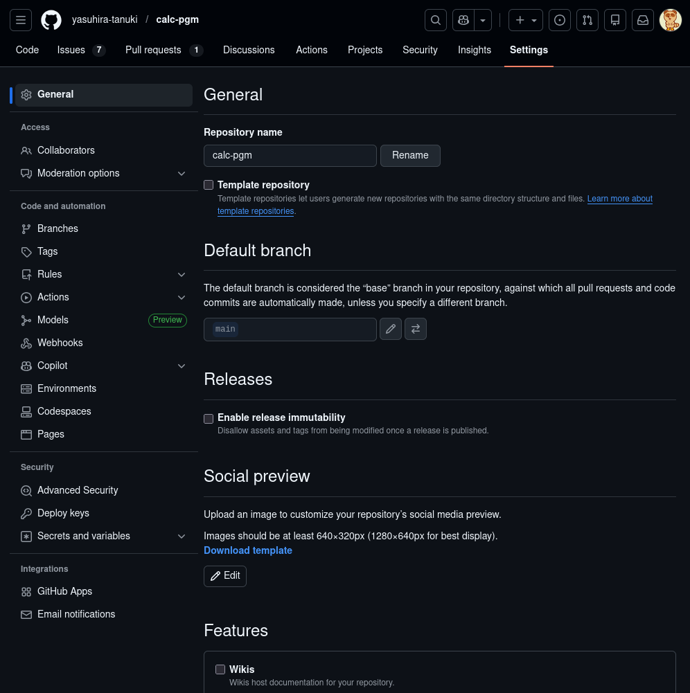Click the GitHub logo icon
690x693 pixels.
(x=51, y=20)
